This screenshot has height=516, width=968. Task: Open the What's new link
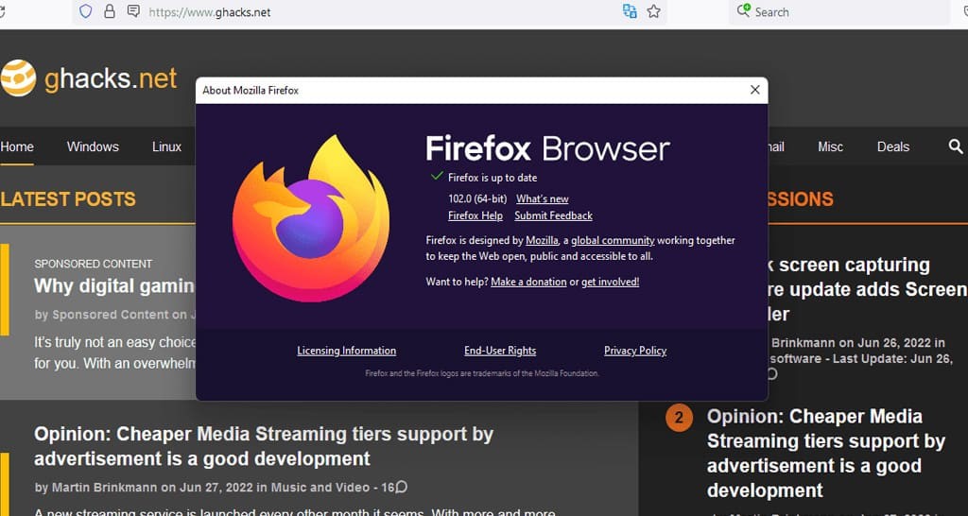pos(542,198)
